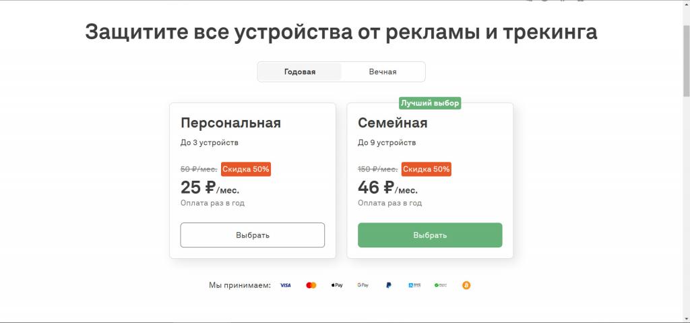Click the WeChat Pay icon
Viewport: 690px width, 323px height.
coord(441,285)
